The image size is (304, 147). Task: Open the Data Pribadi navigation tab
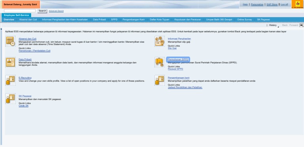pyautogui.click(x=99, y=20)
